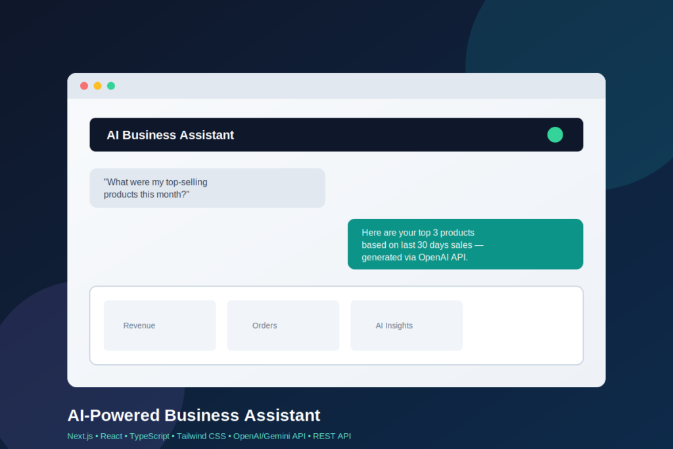
Task: Click the teal "Here are your top 3 products" reply
Action: click(x=465, y=245)
